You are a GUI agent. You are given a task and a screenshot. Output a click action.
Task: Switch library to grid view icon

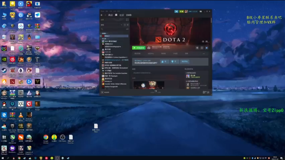point(127,20)
